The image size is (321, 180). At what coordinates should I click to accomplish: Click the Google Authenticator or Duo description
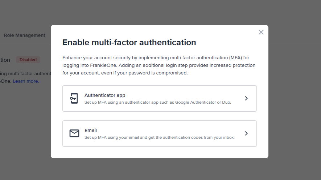[x=157, y=102]
